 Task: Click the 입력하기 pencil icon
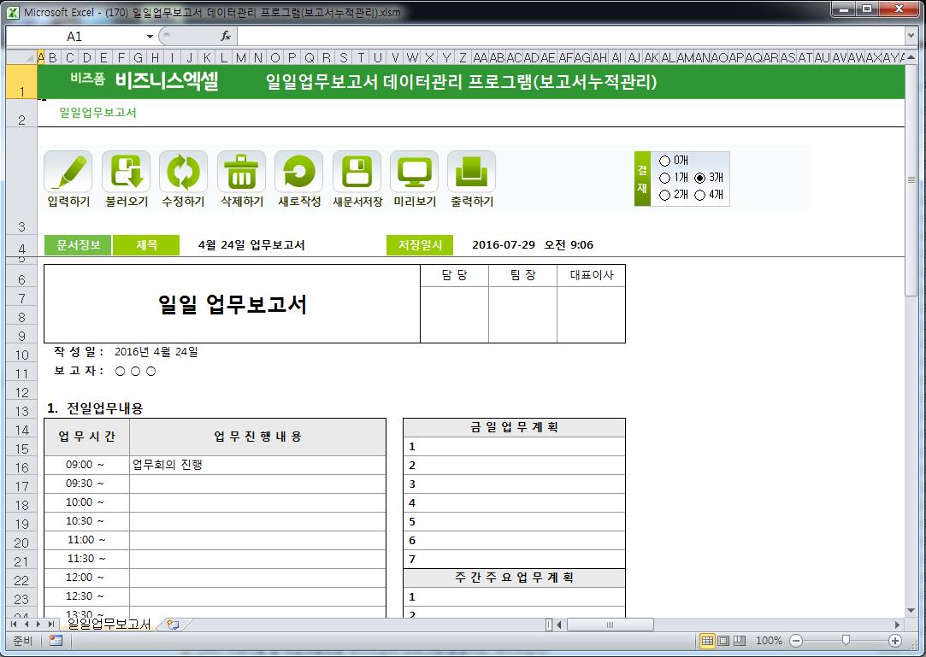pyautogui.click(x=68, y=172)
